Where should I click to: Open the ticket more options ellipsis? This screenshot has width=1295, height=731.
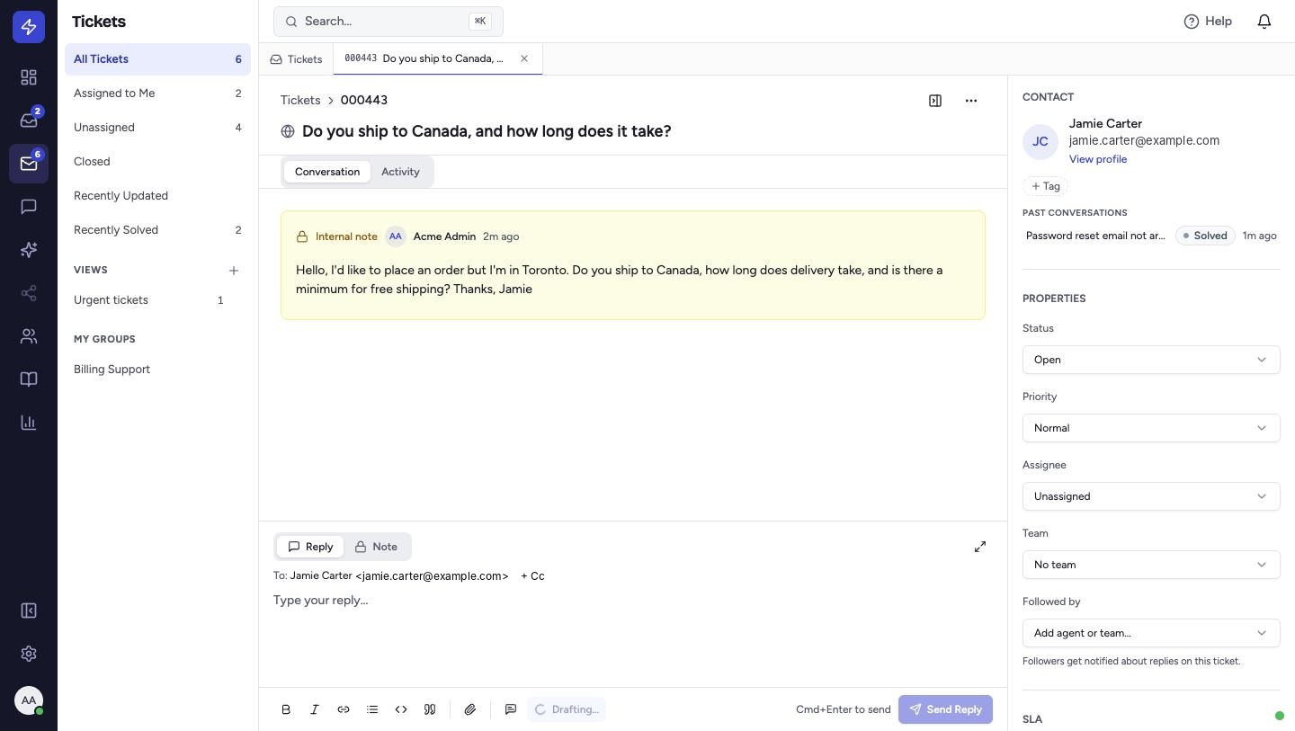[971, 101]
